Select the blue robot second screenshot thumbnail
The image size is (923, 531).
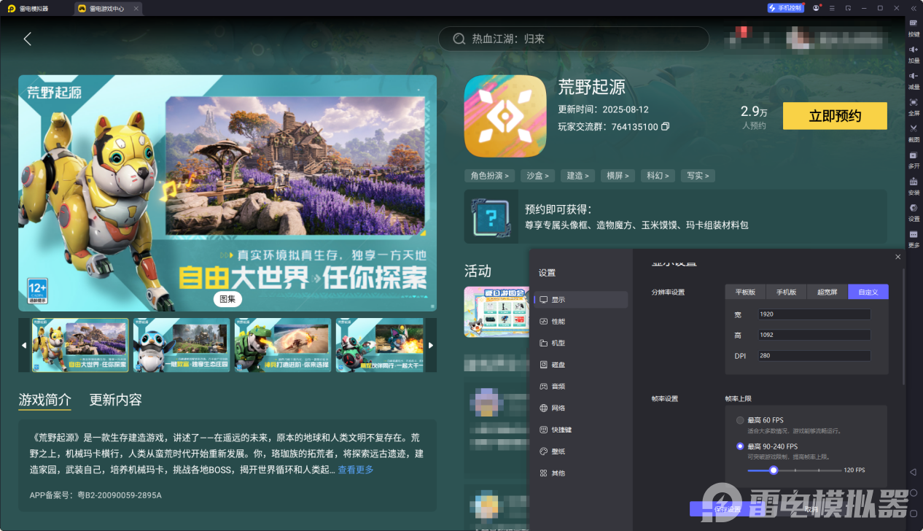point(182,345)
